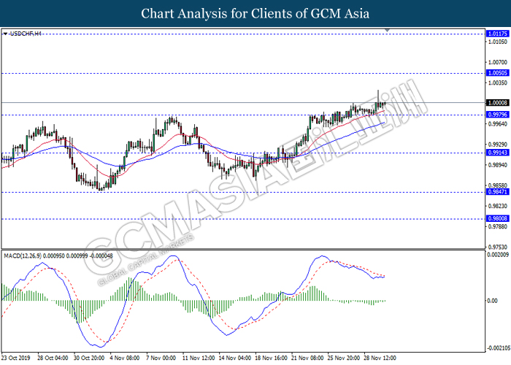Click the 4 Nov 08:00 time label
Screen dimensions: 511x365
click(x=125, y=358)
